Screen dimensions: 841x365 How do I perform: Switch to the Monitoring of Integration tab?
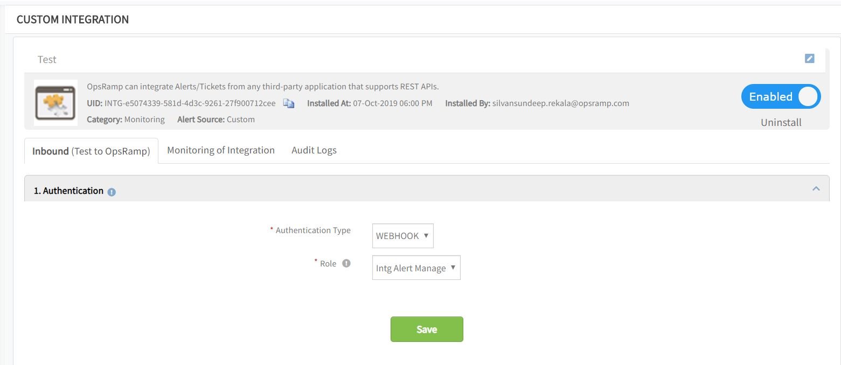[x=220, y=150]
